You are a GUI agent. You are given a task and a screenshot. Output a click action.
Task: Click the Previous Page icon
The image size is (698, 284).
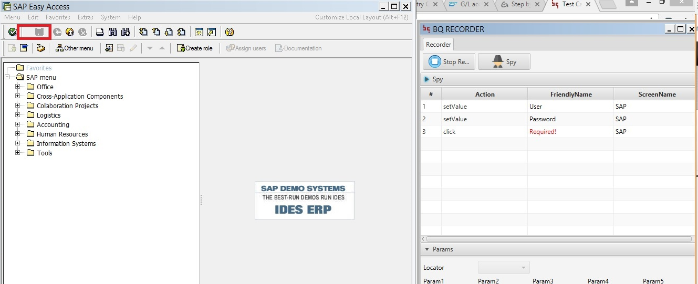tap(155, 32)
